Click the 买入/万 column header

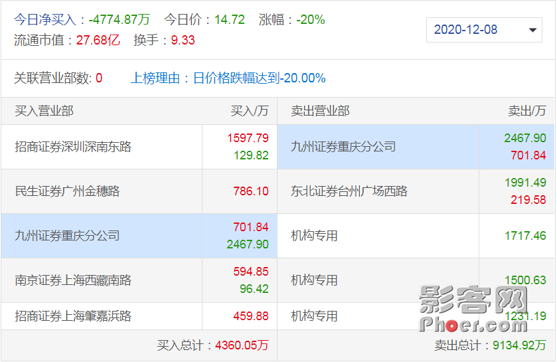[x=250, y=111]
